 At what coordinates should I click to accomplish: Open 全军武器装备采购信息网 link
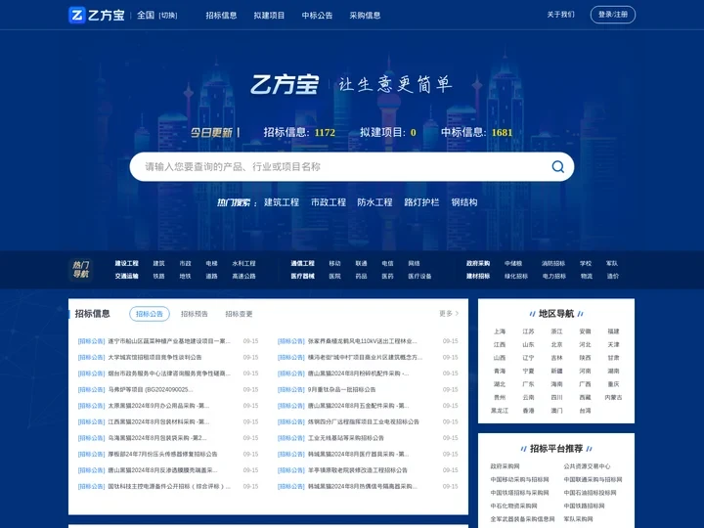pyautogui.click(x=522, y=519)
